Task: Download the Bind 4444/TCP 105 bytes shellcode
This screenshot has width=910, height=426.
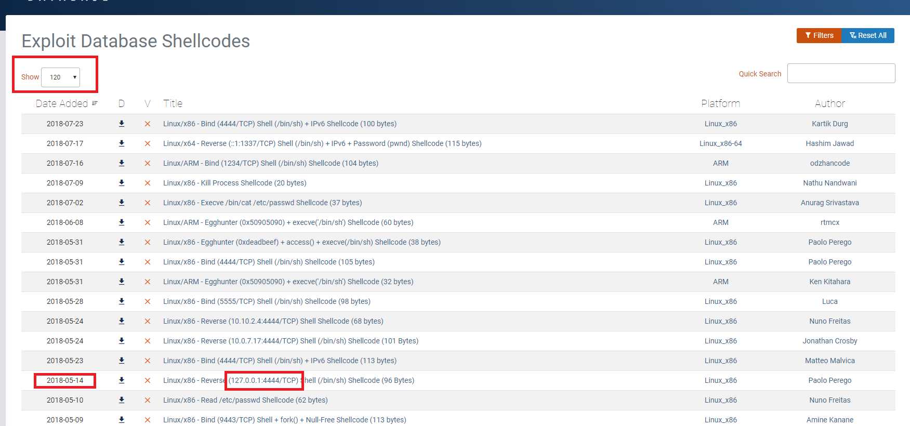Action: tap(122, 262)
